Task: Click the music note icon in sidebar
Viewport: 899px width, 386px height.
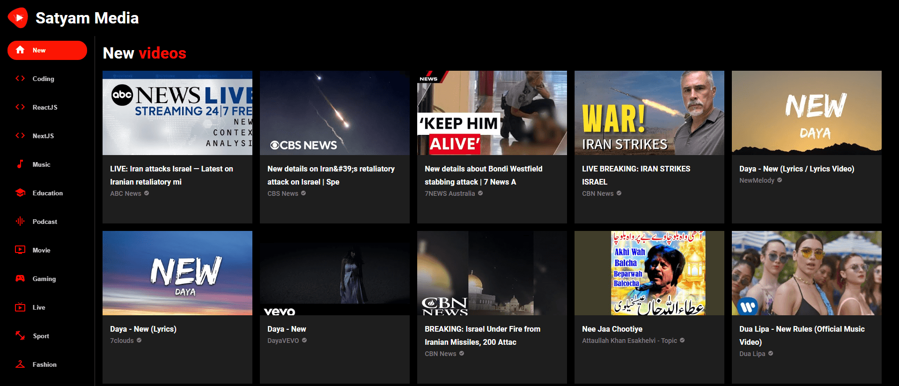Action: tap(20, 164)
